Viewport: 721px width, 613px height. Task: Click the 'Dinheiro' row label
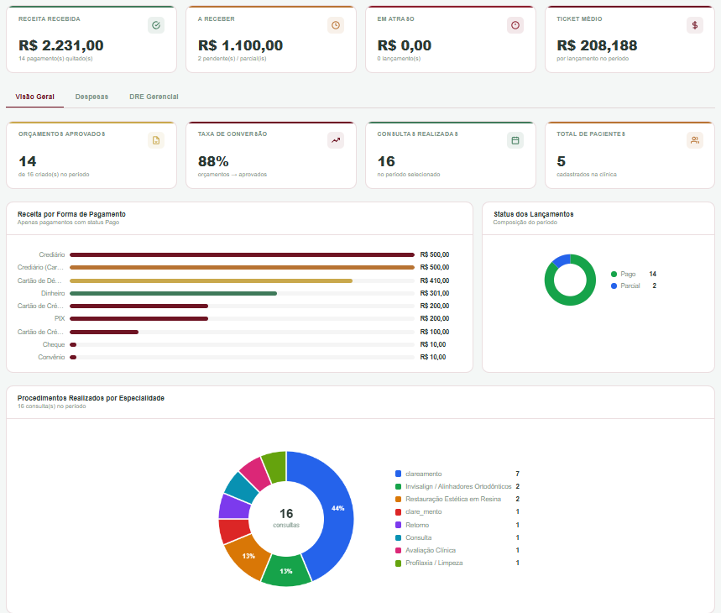point(53,293)
